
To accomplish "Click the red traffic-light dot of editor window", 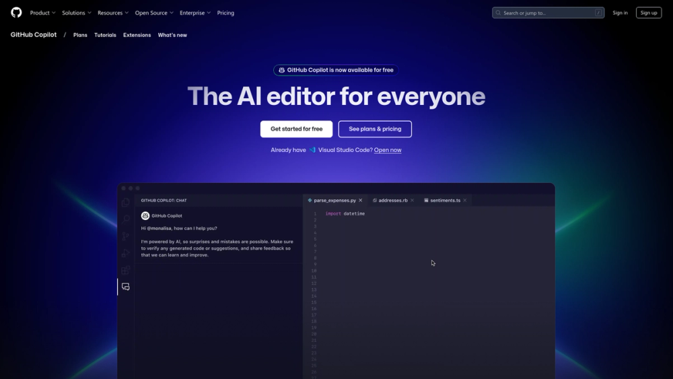I will click(124, 188).
